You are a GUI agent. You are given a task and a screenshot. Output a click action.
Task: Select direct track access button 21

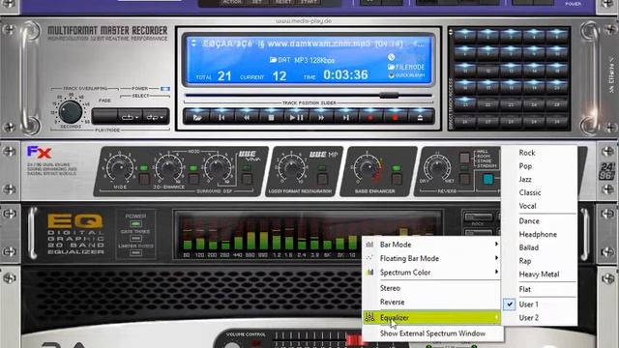coord(465,103)
